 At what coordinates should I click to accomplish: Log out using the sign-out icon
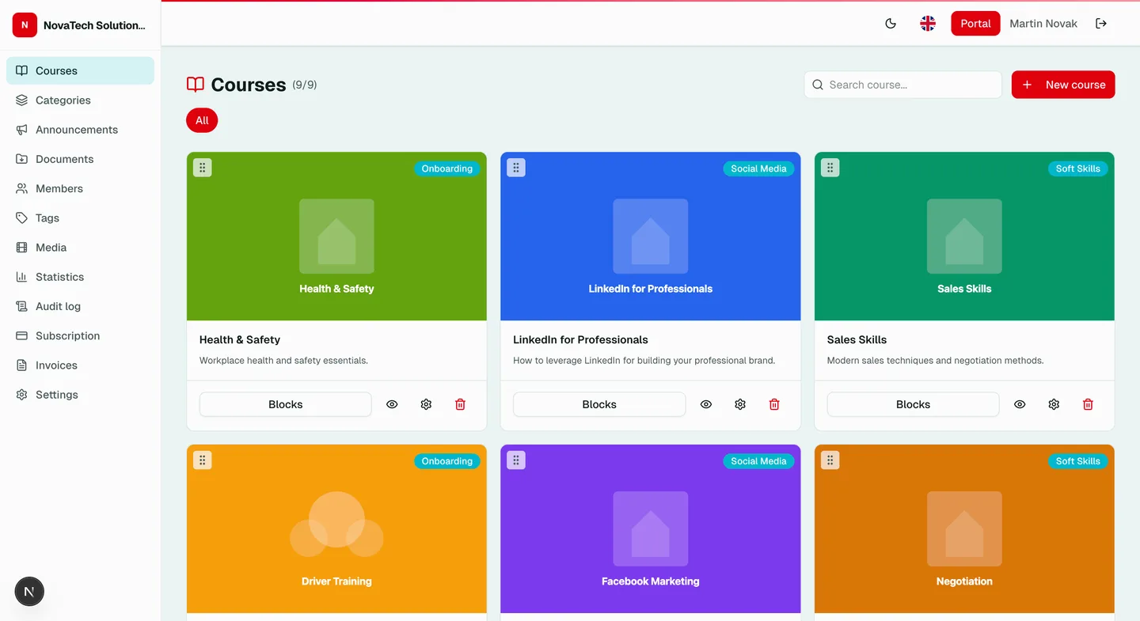click(1101, 23)
